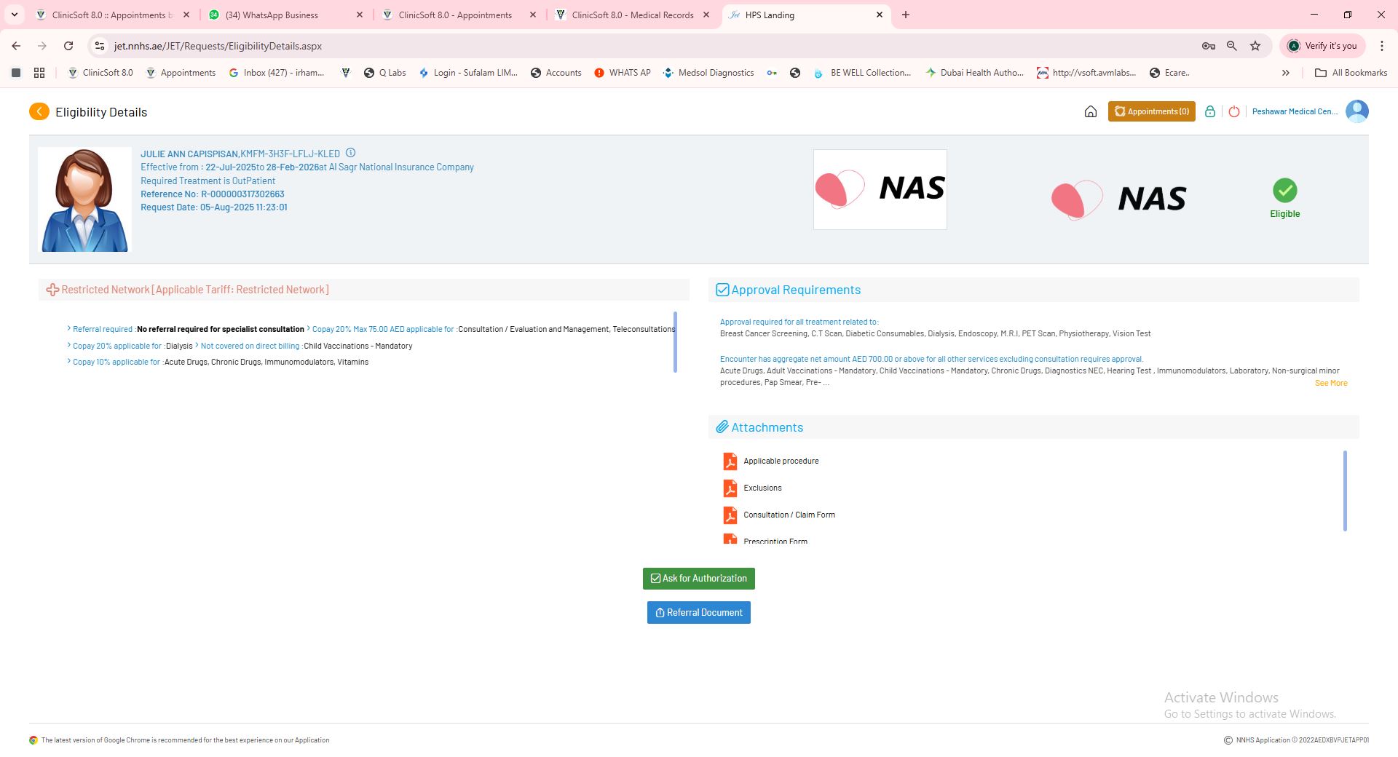
Task: Click the info icon beside member ID
Action: click(x=350, y=153)
